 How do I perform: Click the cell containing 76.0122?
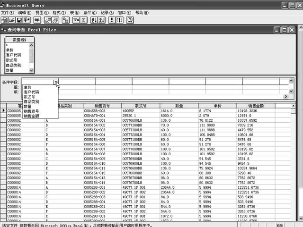click(217, 120)
